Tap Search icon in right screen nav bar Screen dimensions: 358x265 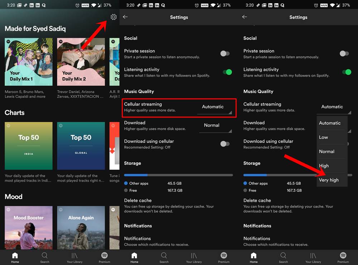[x=283, y=258]
